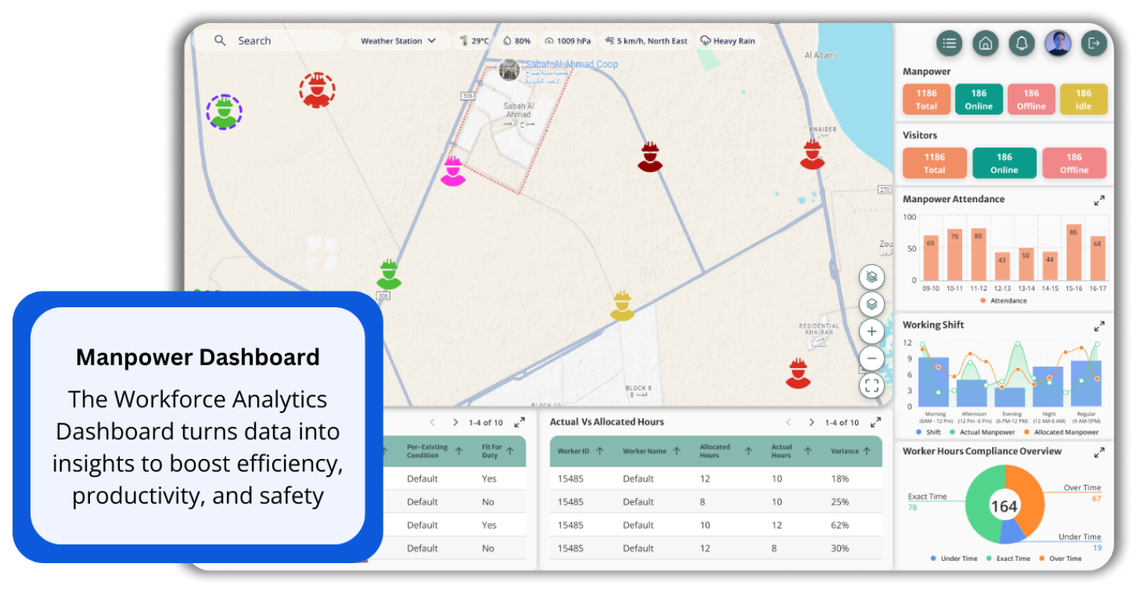Open the user profile avatar

[x=1057, y=43]
